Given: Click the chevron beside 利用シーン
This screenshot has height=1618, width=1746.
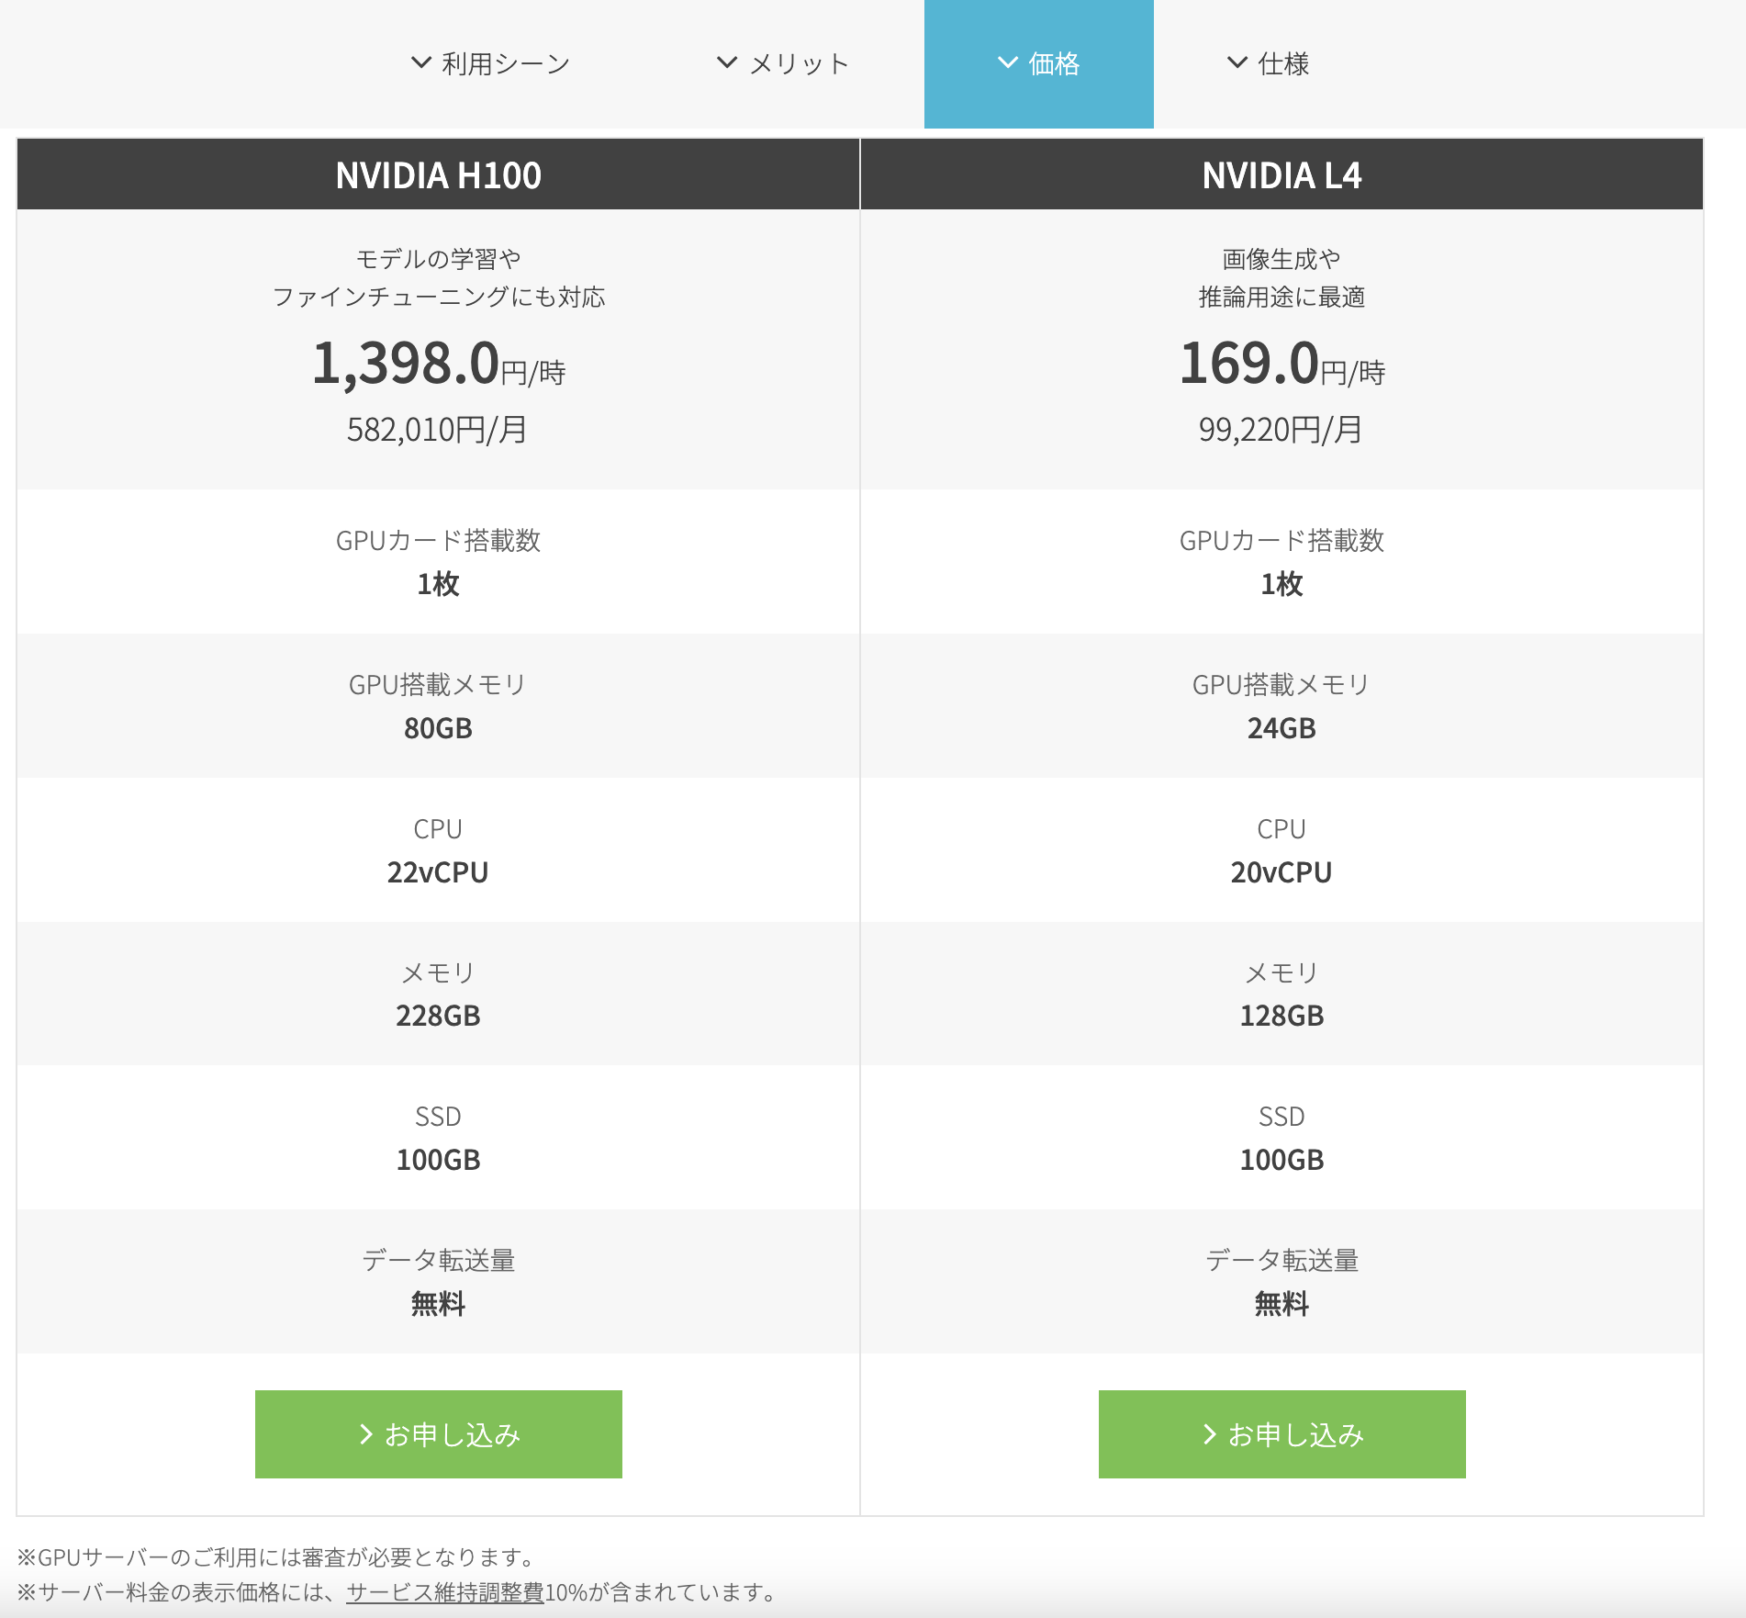Looking at the screenshot, I should coord(421,62).
